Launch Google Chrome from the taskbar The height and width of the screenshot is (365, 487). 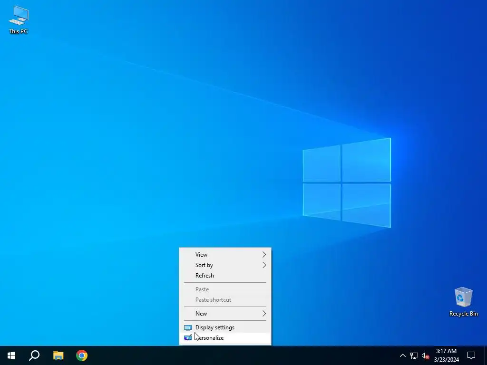82,355
